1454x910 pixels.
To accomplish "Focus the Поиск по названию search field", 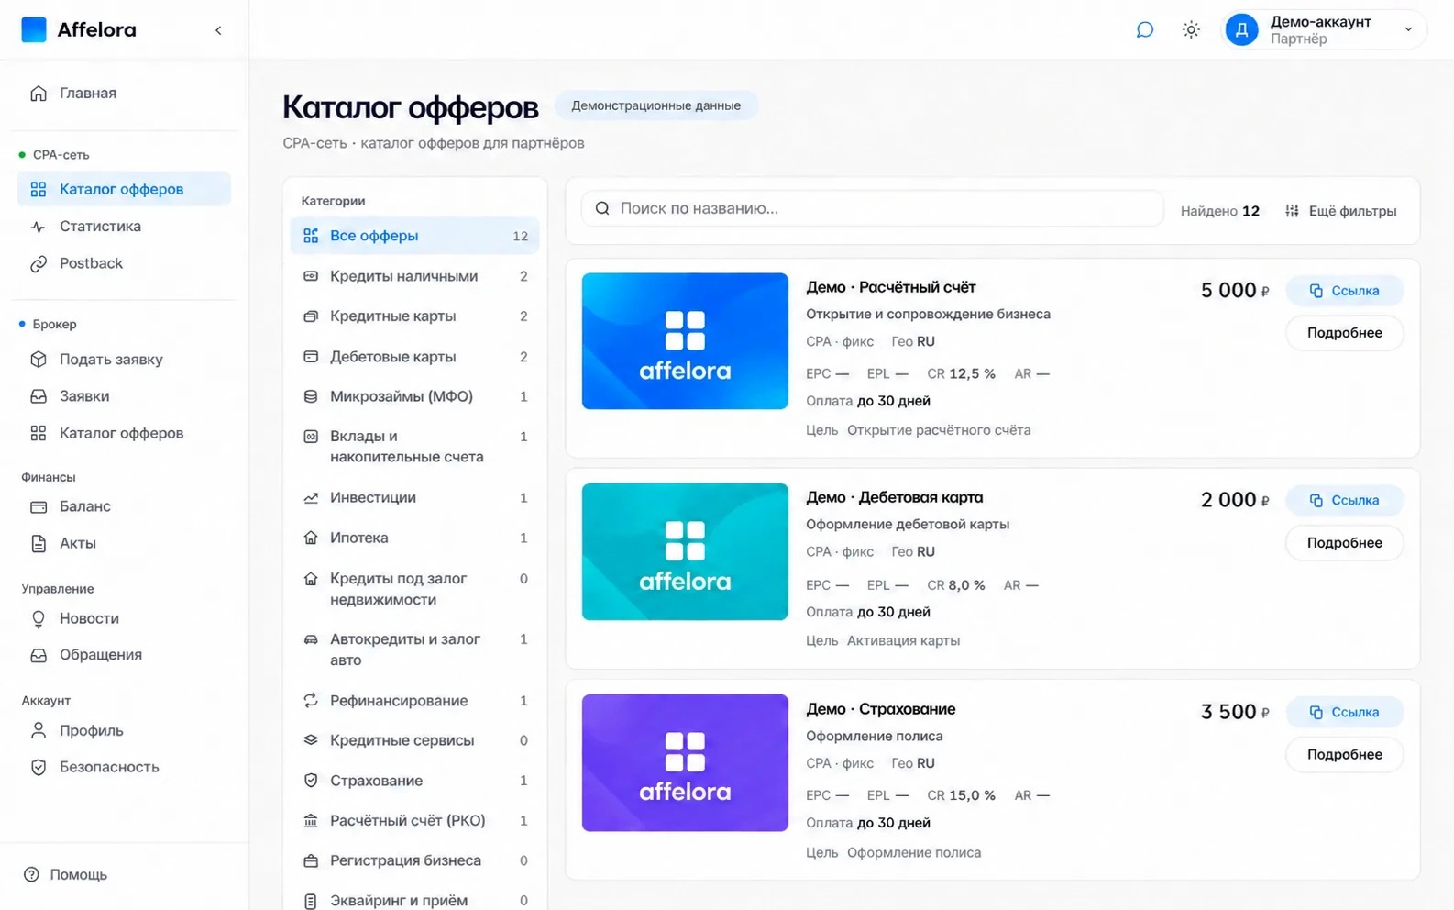I will coord(872,208).
